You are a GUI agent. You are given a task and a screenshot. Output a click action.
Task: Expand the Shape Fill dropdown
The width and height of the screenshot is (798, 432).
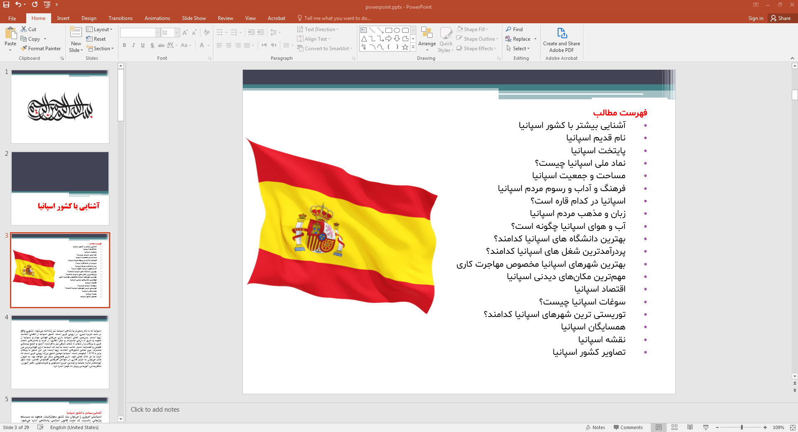[487, 29]
